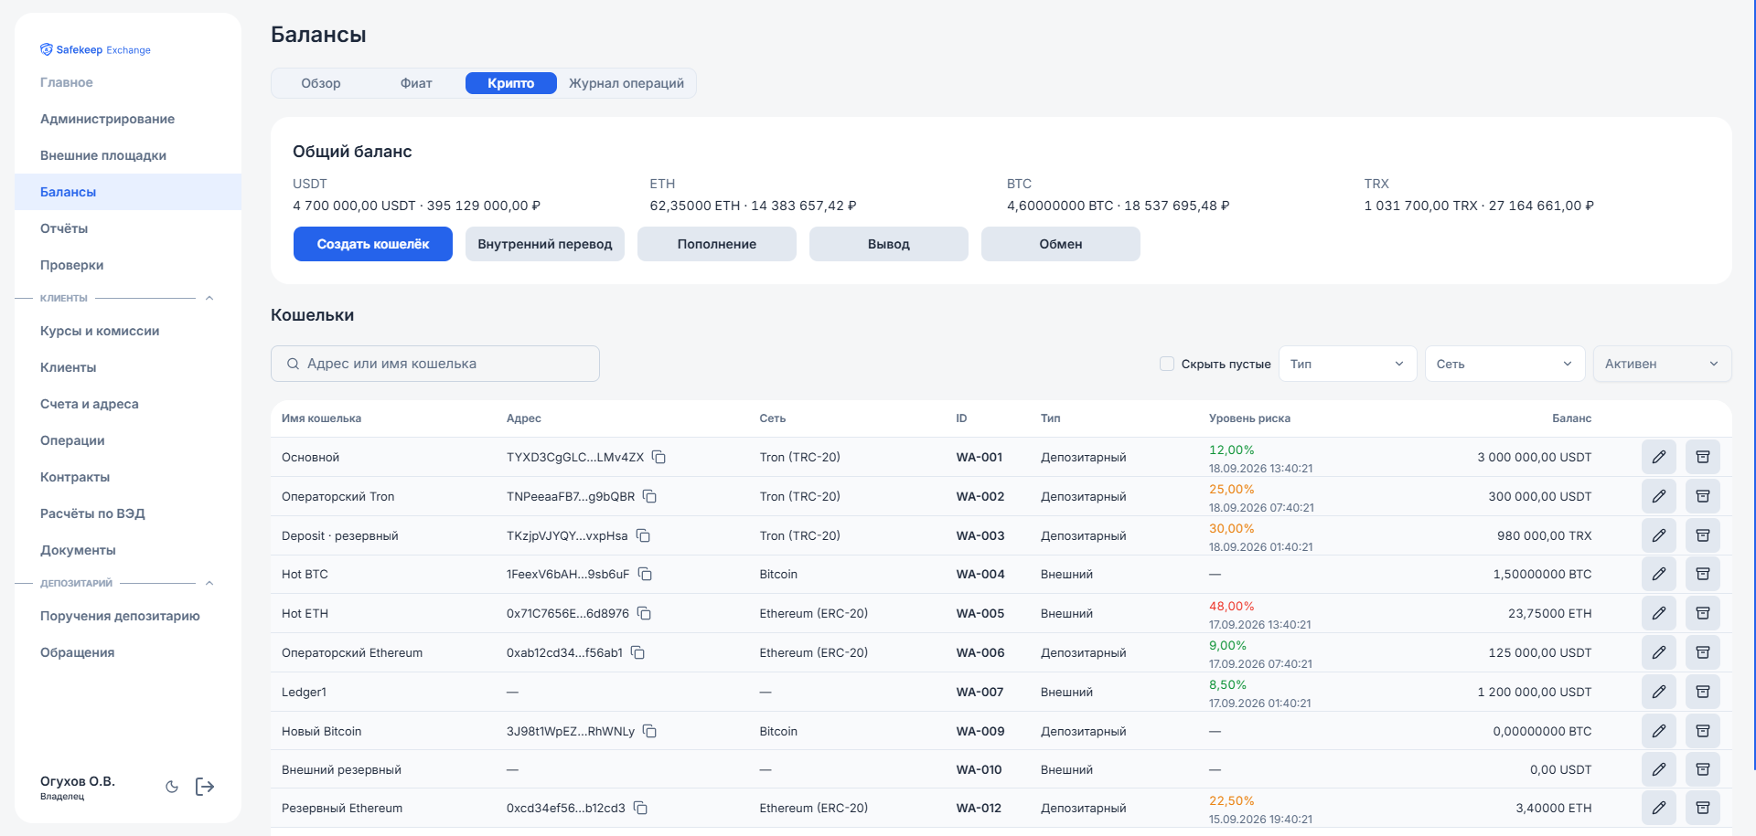Copy address of Операторский Tron wallet
This screenshot has height=836, width=1756.
coord(649,496)
